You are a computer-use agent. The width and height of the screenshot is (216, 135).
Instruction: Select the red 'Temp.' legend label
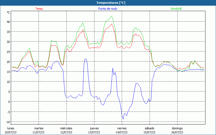pyautogui.click(x=39, y=9)
